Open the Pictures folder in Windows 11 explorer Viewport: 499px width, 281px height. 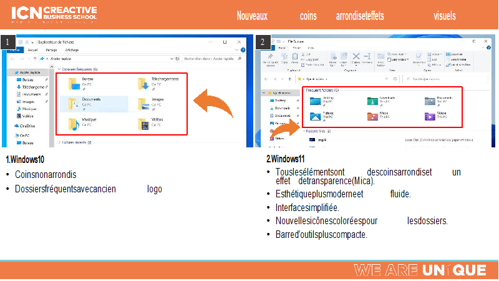click(x=314, y=116)
